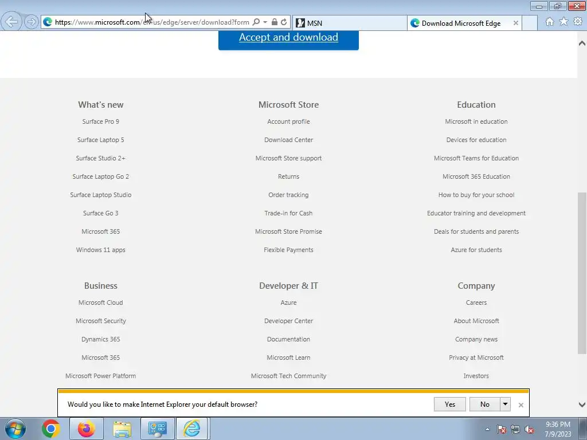This screenshot has width=587, height=440.
Task: Open the Favorites star icon
Action: [x=563, y=22]
